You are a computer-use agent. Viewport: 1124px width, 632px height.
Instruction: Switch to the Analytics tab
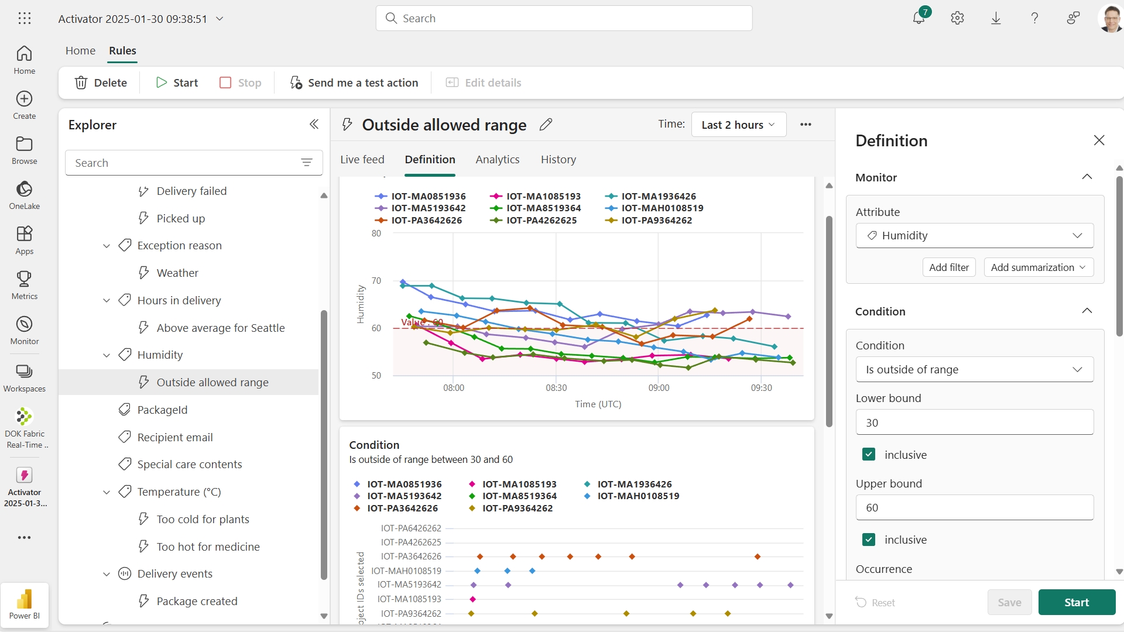click(x=497, y=160)
